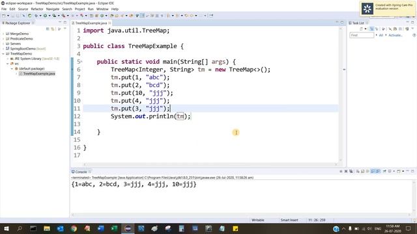Expand the MergeDemo project node
This screenshot has height=234, width=417.
[3, 34]
